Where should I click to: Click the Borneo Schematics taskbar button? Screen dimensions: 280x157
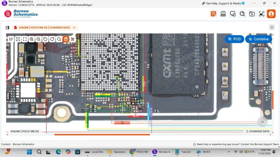[161, 152]
